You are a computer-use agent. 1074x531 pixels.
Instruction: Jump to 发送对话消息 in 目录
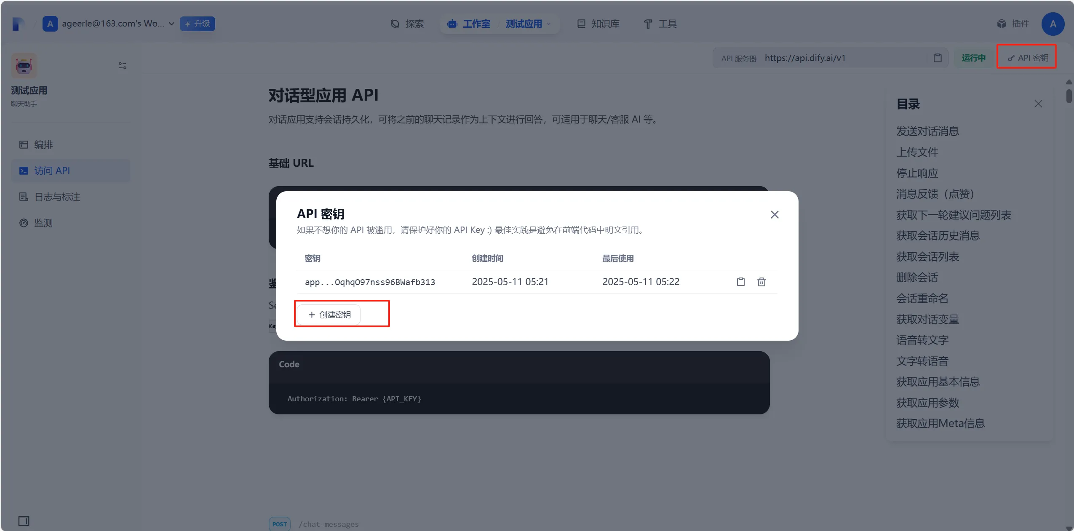[927, 131]
